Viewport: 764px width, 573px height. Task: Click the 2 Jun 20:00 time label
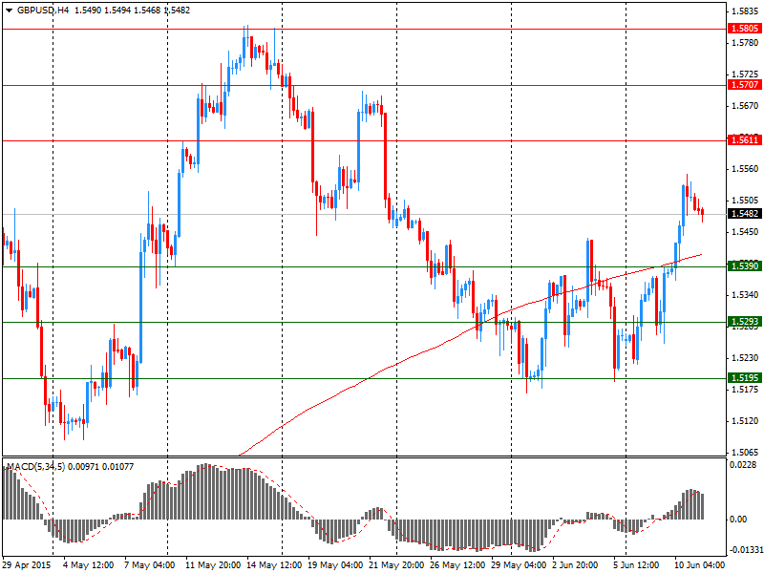tap(575, 565)
